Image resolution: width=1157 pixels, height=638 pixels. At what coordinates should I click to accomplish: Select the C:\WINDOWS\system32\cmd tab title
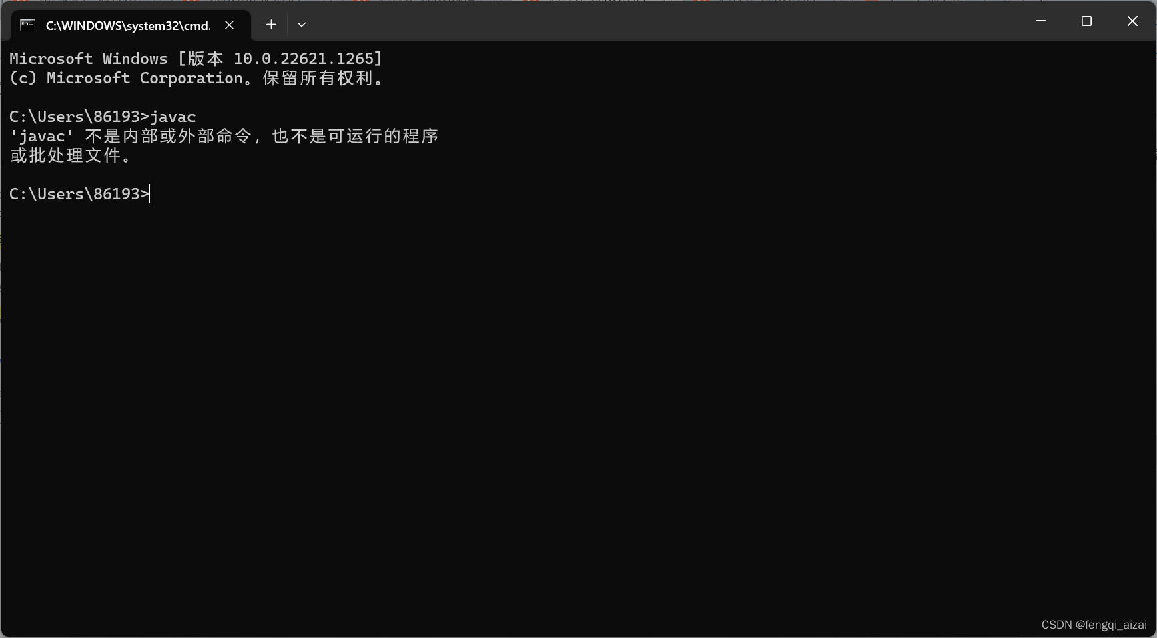[x=127, y=25]
